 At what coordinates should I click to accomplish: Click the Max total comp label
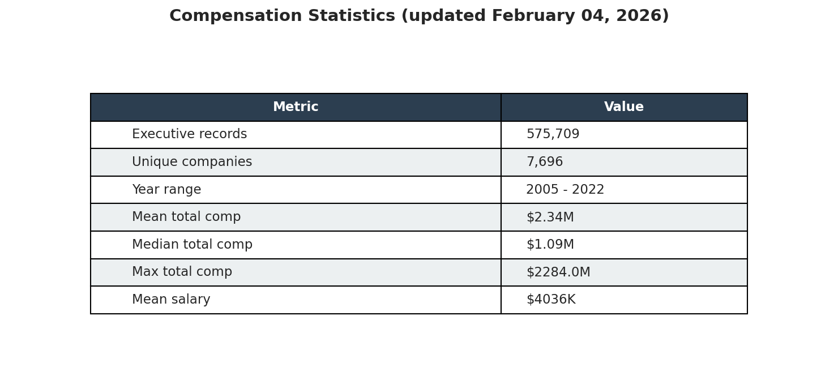point(182,272)
